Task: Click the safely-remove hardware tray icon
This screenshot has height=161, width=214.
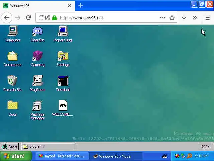Action: pos(183,156)
